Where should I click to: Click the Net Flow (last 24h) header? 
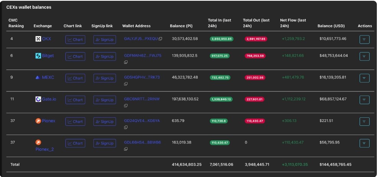293,23
